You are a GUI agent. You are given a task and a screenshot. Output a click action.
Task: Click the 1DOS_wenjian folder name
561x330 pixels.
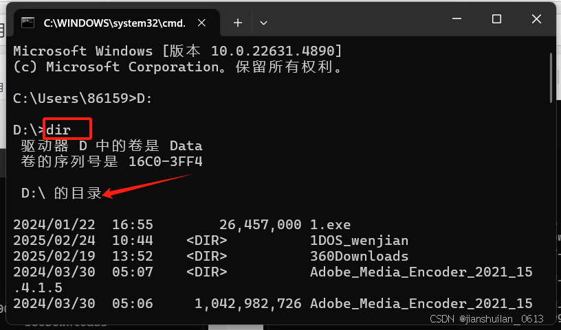tap(359, 241)
